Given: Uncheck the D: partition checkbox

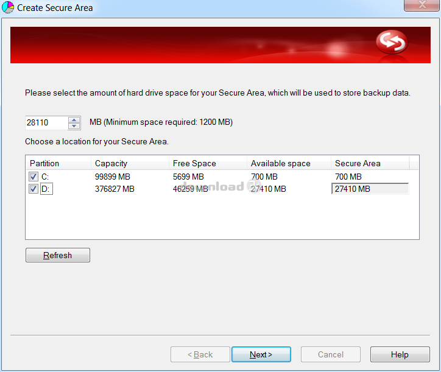Looking at the screenshot, I should [33, 189].
